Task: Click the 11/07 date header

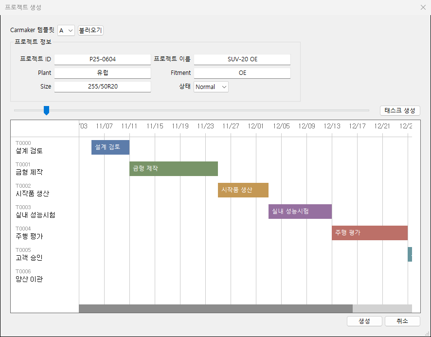Action: [104, 126]
